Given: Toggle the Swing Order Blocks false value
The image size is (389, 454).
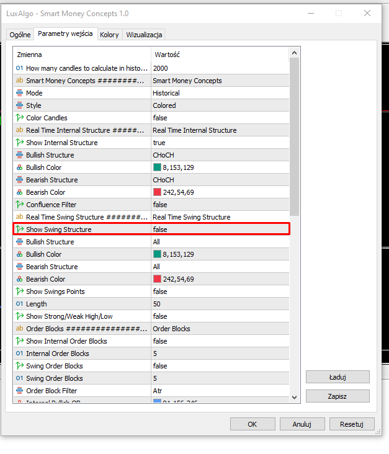Looking at the screenshot, I should pyautogui.click(x=220, y=366).
